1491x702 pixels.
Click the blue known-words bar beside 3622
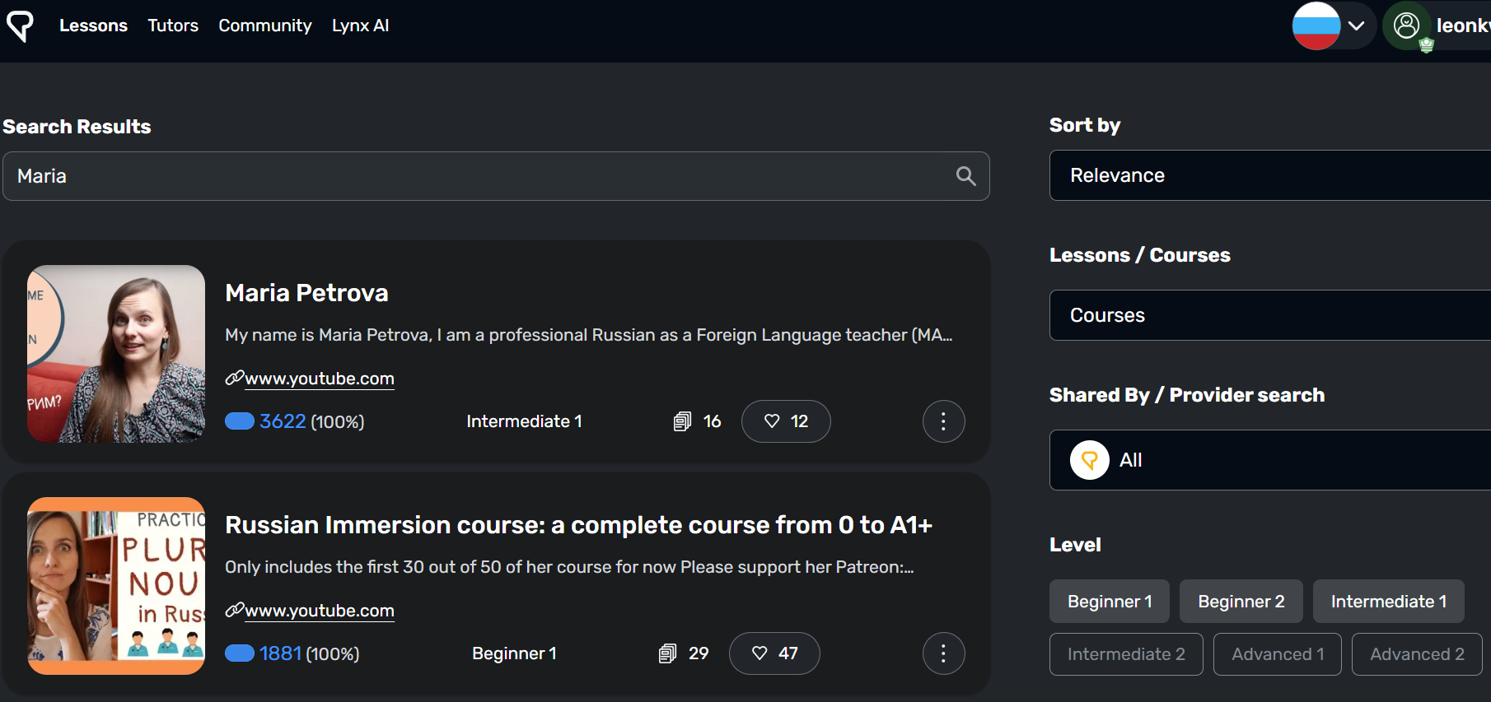240,421
